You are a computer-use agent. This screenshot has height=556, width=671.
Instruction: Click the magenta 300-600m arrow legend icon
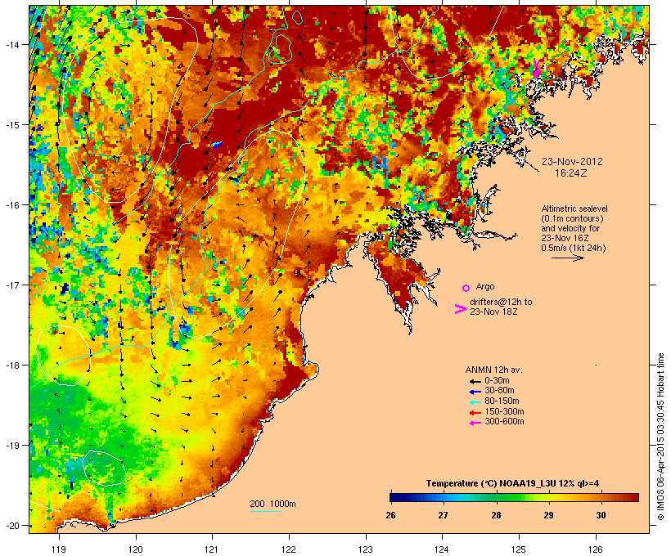(x=475, y=423)
